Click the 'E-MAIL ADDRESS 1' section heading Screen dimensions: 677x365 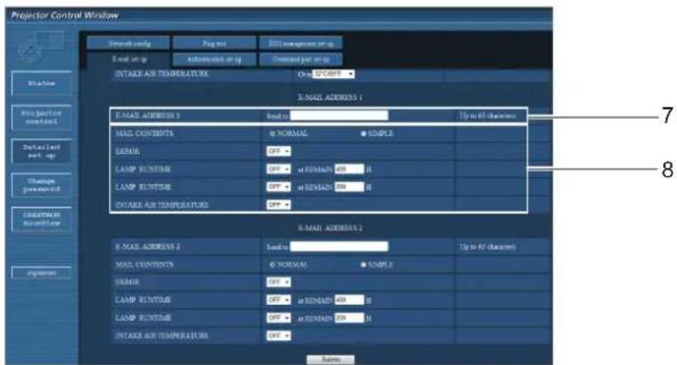[330, 97]
